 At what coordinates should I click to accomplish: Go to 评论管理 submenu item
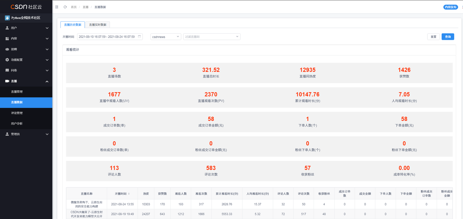point(17,113)
